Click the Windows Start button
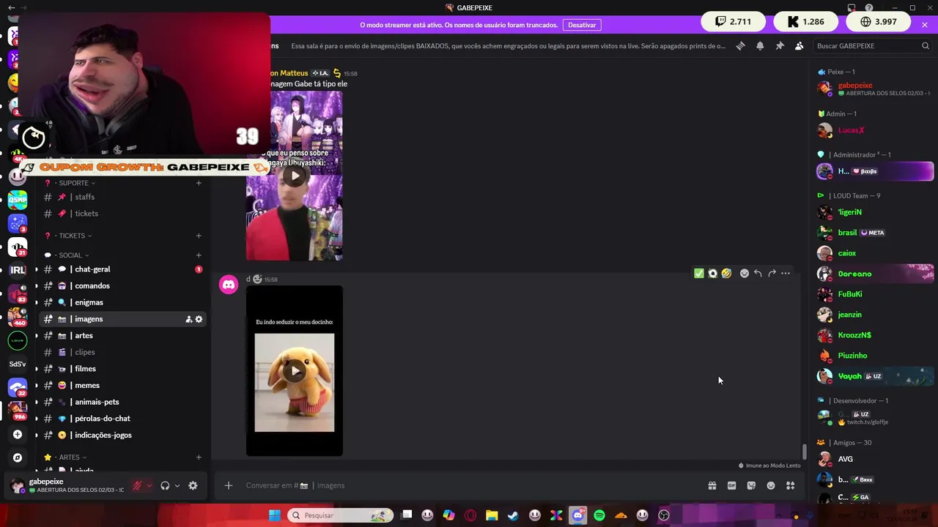 274,515
